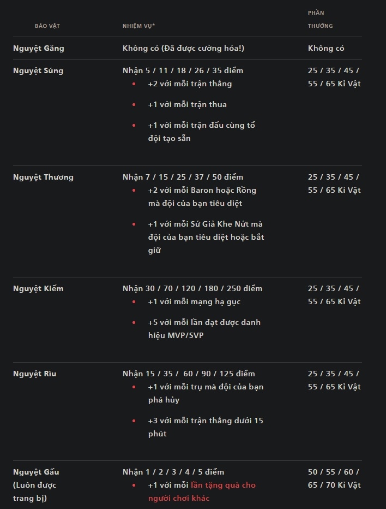
Task: Click the bullet beside 'trụ mà đội' entry
Action: (134, 387)
